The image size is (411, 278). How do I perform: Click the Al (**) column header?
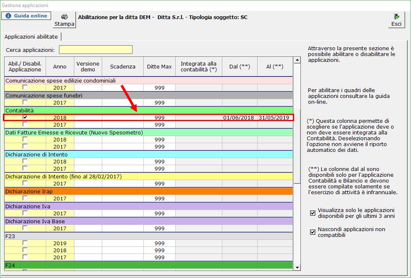click(275, 67)
